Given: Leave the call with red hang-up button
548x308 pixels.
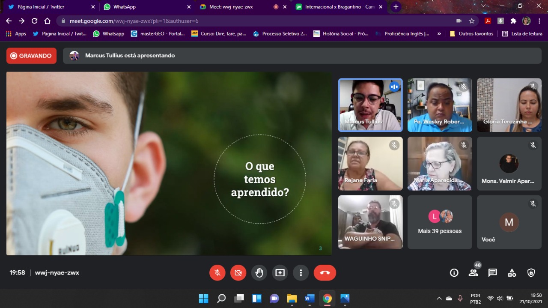Looking at the screenshot, I should click(x=325, y=272).
